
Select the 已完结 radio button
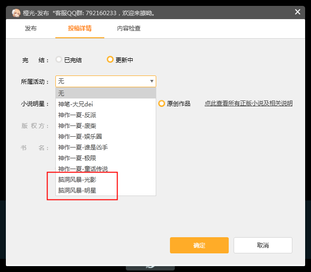pos(59,60)
